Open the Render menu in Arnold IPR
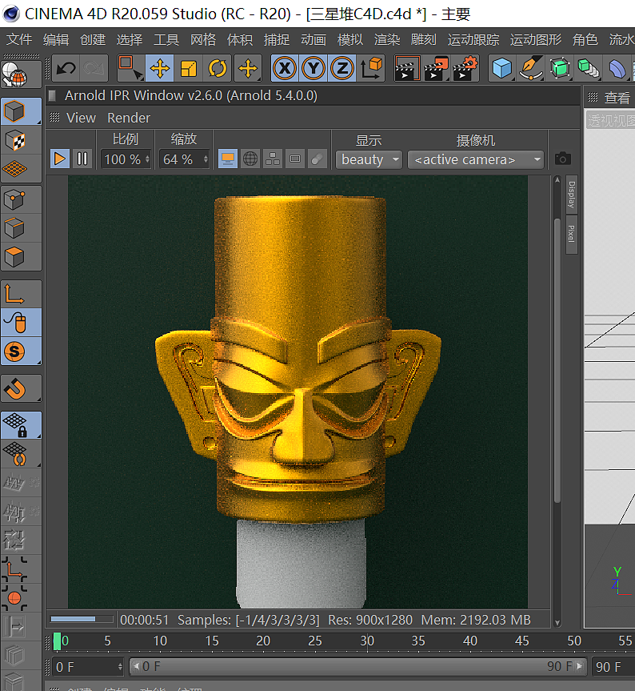The image size is (635, 691). point(129,118)
